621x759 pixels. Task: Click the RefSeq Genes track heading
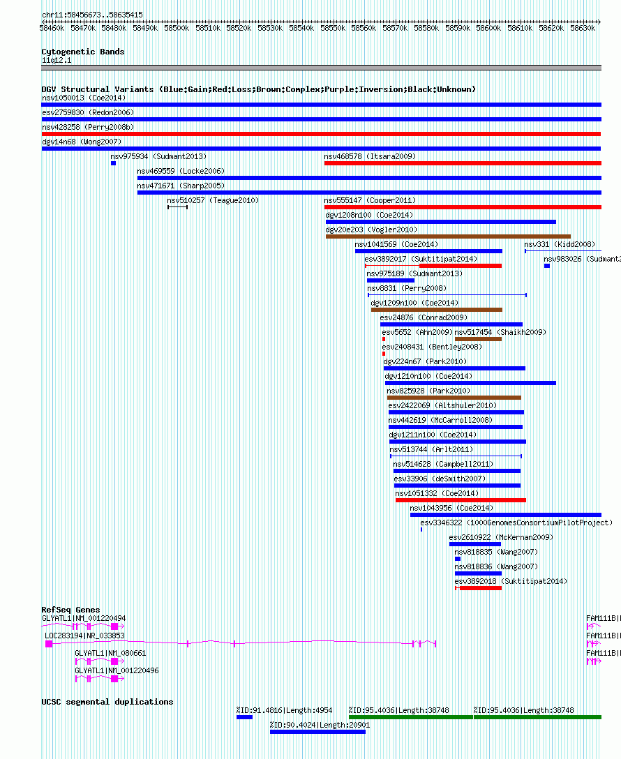(70, 610)
